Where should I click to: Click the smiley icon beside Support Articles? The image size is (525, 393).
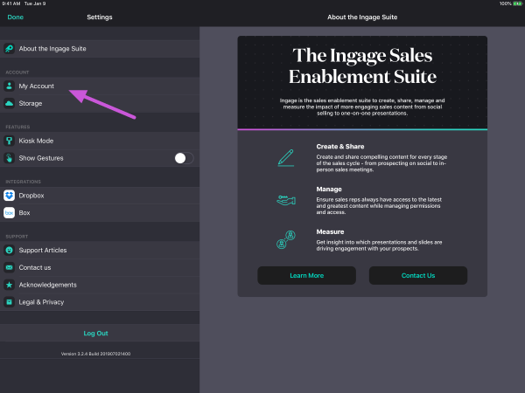(9, 250)
